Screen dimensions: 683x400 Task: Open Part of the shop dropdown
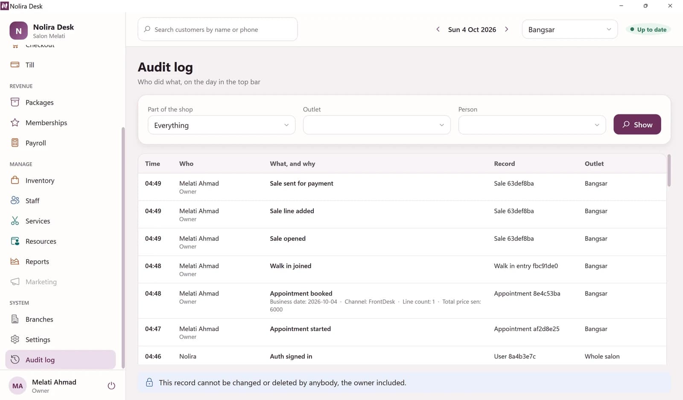[x=222, y=125]
